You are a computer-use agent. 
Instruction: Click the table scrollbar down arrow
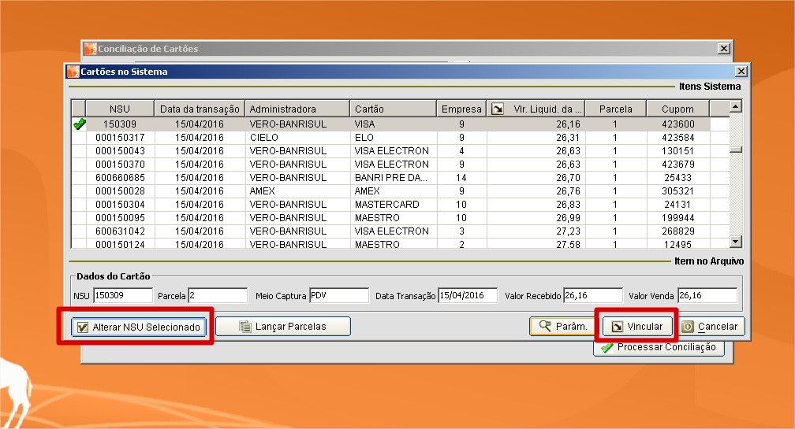coord(735,242)
